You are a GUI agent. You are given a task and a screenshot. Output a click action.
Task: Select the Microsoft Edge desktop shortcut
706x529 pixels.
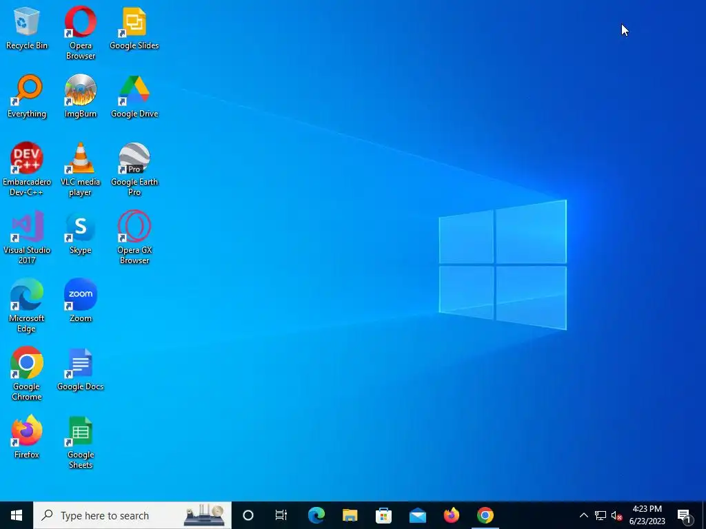(x=27, y=306)
